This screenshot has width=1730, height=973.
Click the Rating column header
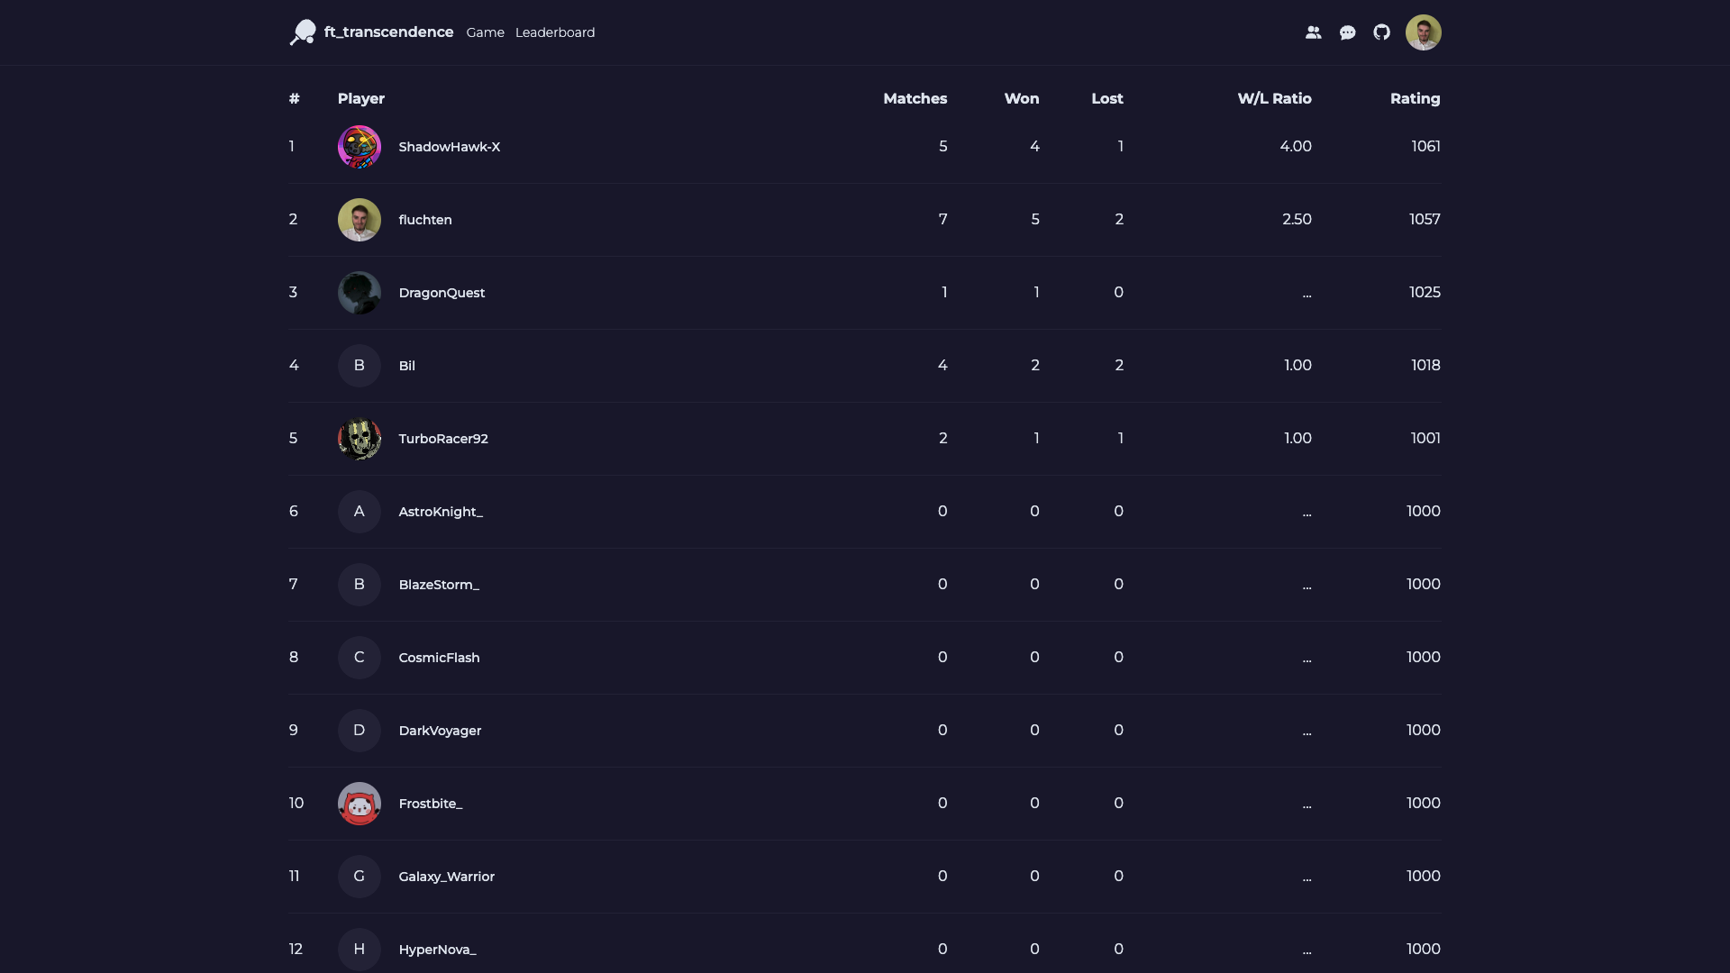point(1415,99)
